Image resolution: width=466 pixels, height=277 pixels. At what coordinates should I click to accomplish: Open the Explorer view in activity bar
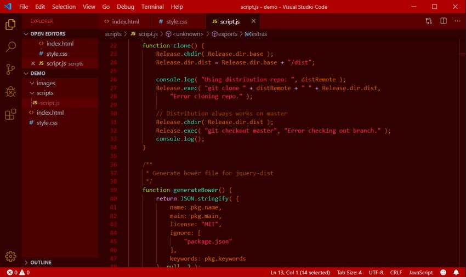point(10,25)
